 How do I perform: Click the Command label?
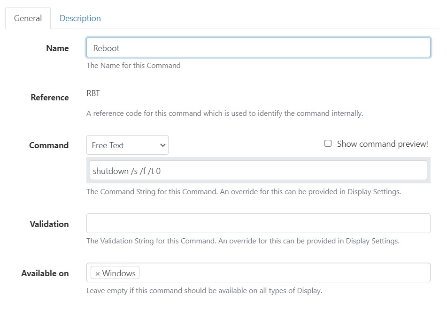(49, 145)
